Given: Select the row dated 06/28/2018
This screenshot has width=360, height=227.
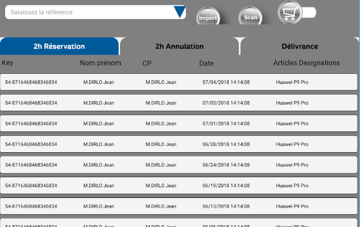Looking at the screenshot, I should [179, 144].
